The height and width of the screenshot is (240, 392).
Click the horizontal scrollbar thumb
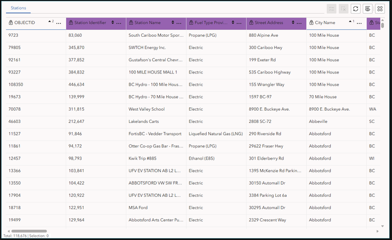click(29, 231)
